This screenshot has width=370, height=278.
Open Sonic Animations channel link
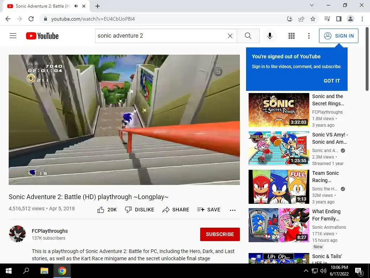[329, 227]
